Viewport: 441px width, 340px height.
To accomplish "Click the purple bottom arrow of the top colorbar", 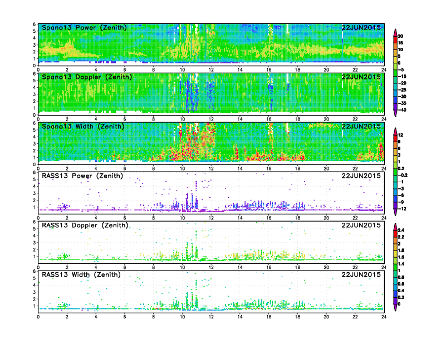I will (x=395, y=113).
